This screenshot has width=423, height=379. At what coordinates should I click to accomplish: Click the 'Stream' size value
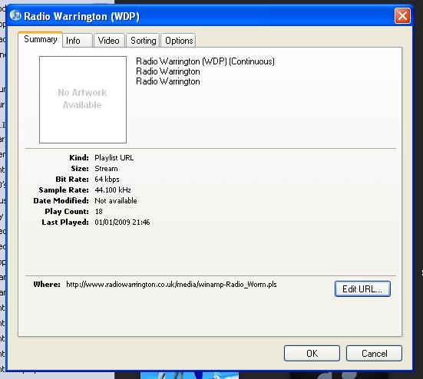pyautogui.click(x=106, y=169)
